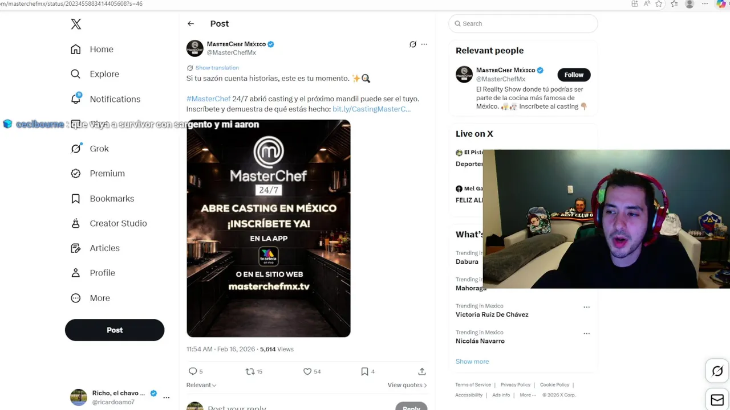This screenshot has width=730, height=410.
Task: Follow MasterChef México account
Action: pos(574,75)
